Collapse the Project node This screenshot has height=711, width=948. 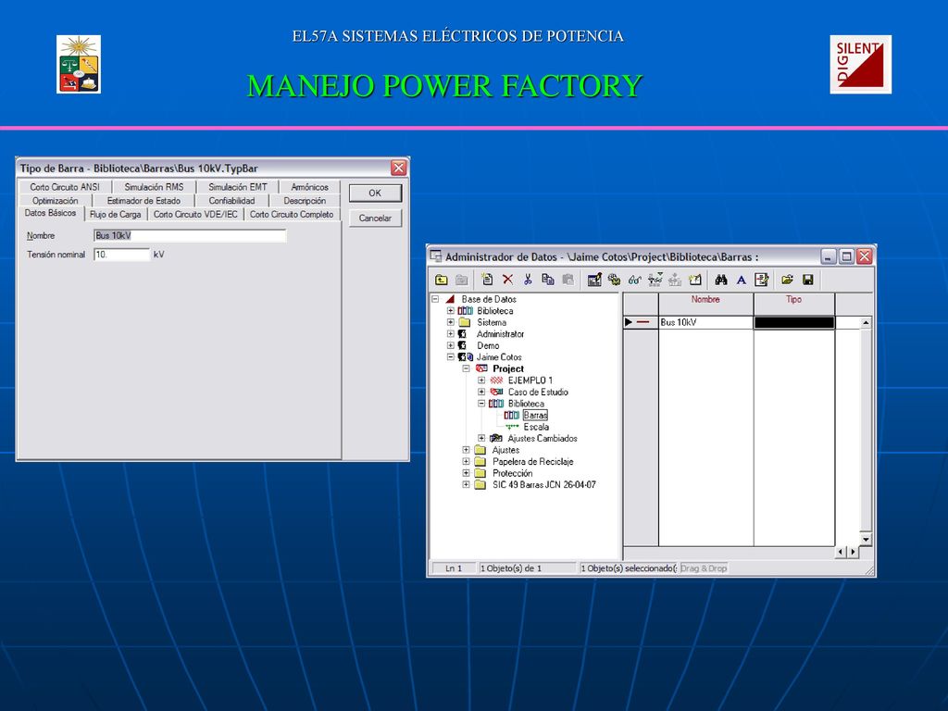click(x=467, y=368)
